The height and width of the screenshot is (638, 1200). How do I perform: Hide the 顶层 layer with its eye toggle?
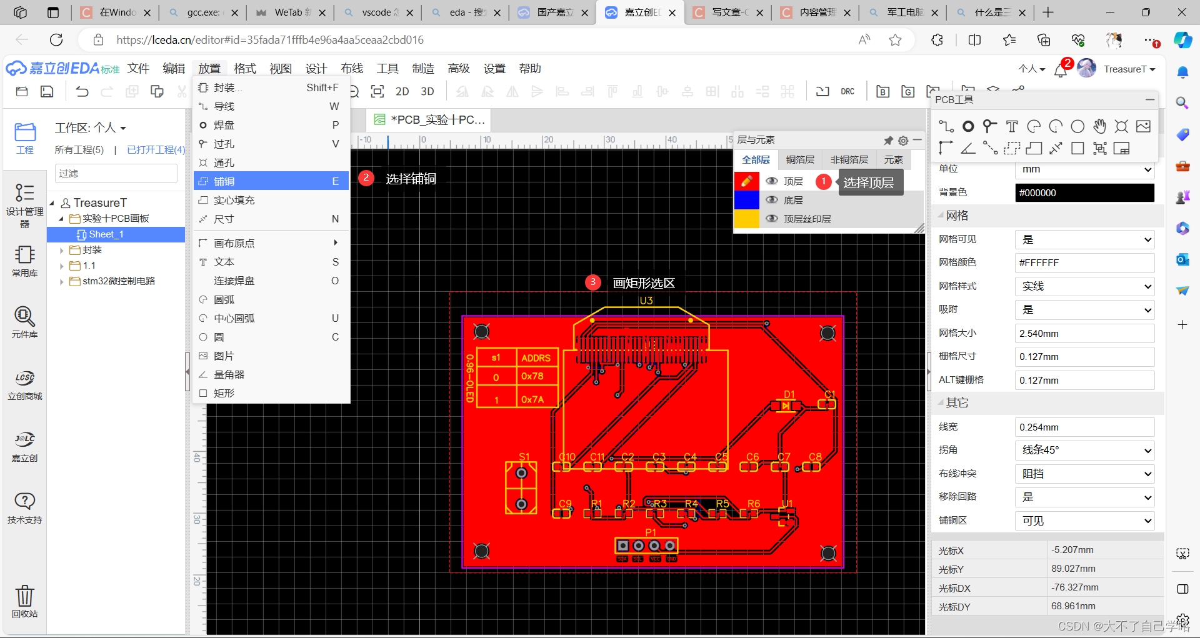coord(772,181)
